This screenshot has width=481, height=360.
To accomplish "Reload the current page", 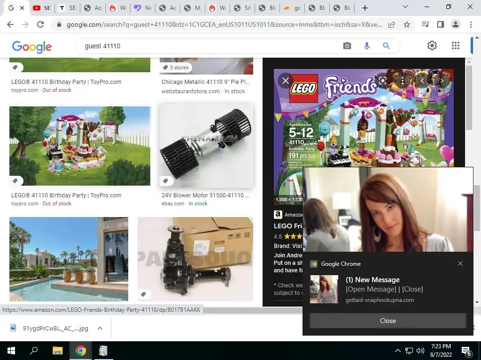I will point(40,24).
